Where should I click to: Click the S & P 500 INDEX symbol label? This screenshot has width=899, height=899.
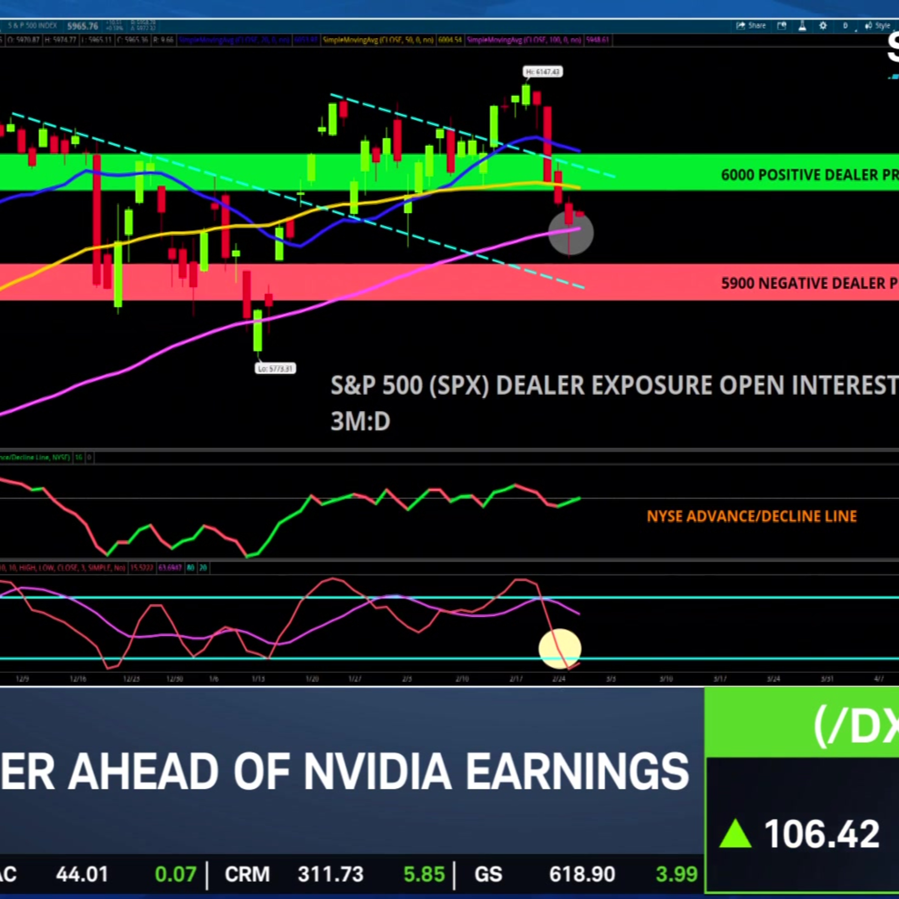[x=32, y=25]
